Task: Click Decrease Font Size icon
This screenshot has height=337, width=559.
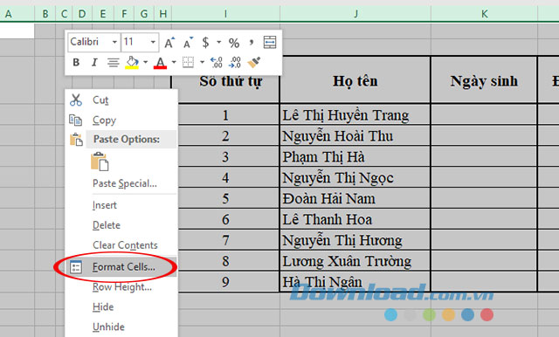Action: 189,43
